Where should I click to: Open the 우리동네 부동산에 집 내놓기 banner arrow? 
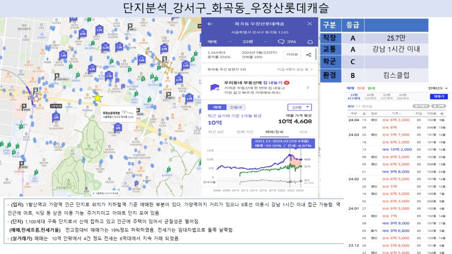click(x=308, y=88)
